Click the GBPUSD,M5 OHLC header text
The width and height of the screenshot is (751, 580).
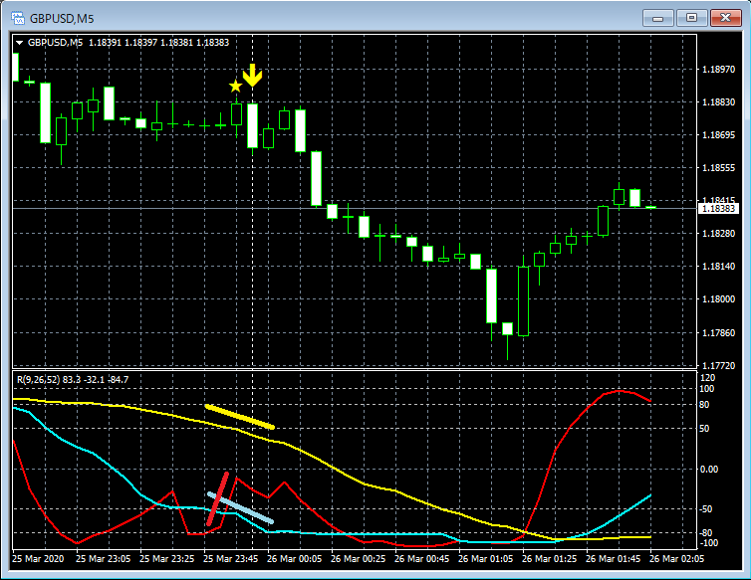pyautogui.click(x=128, y=43)
